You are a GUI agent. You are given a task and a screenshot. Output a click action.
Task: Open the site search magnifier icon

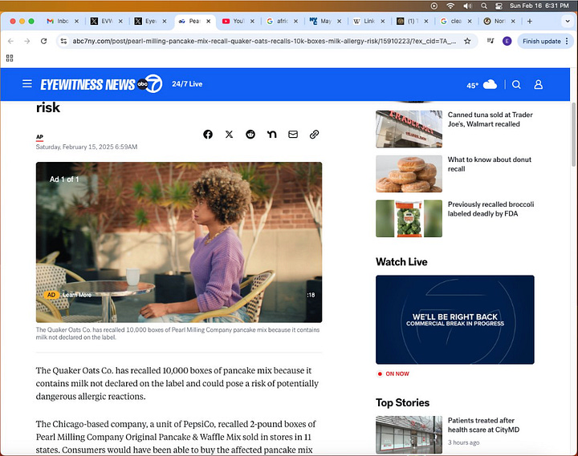[516, 85]
